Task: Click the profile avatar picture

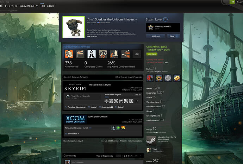Action: tap(74, 27)
